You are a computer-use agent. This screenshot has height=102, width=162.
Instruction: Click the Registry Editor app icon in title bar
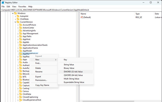tap(3, 3)
